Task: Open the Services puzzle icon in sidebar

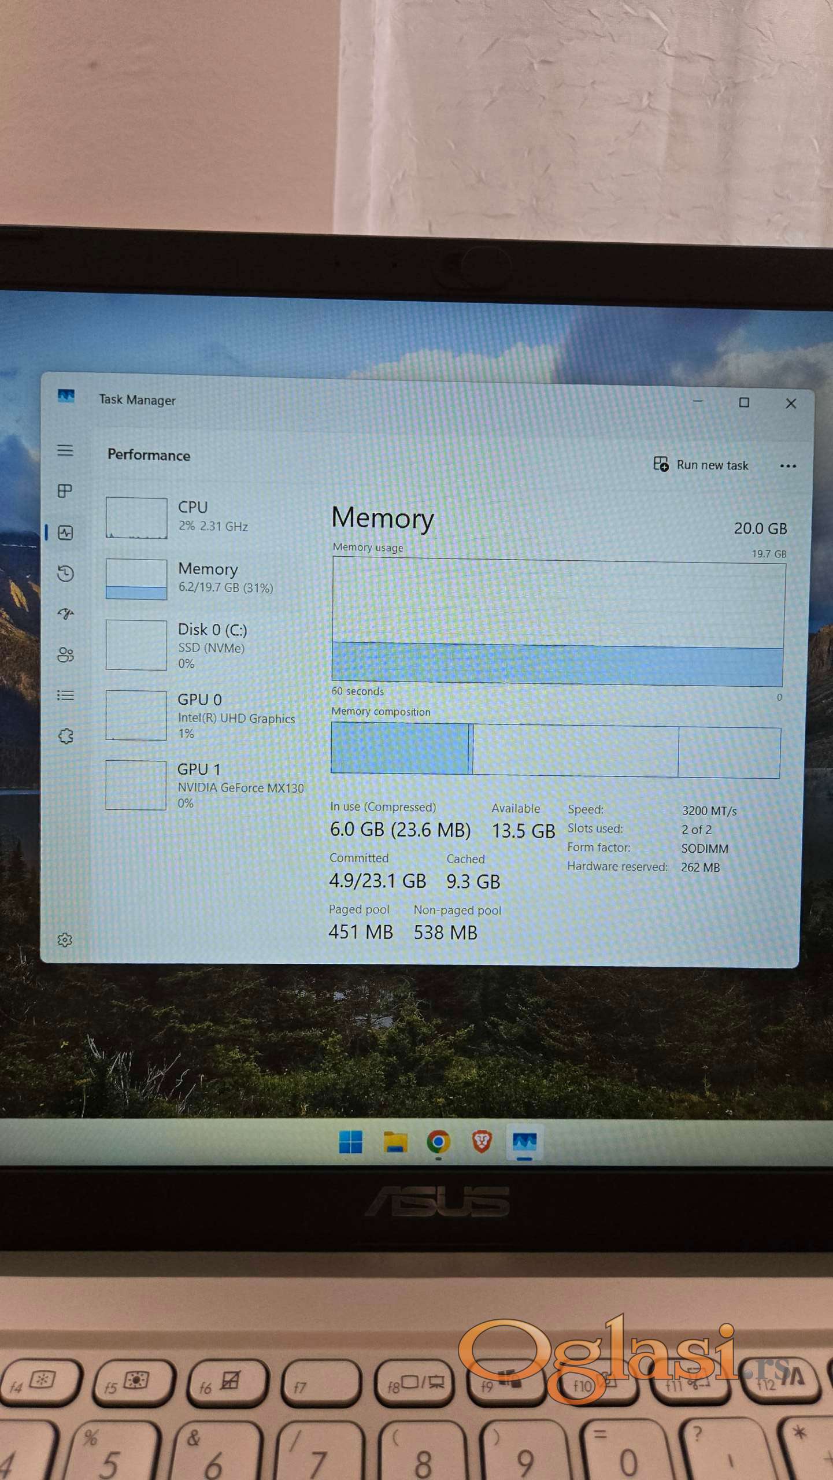Action: point(65,736)
